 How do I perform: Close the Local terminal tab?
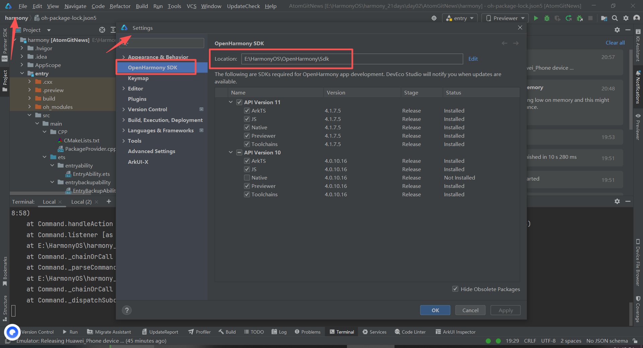[60, 202]
